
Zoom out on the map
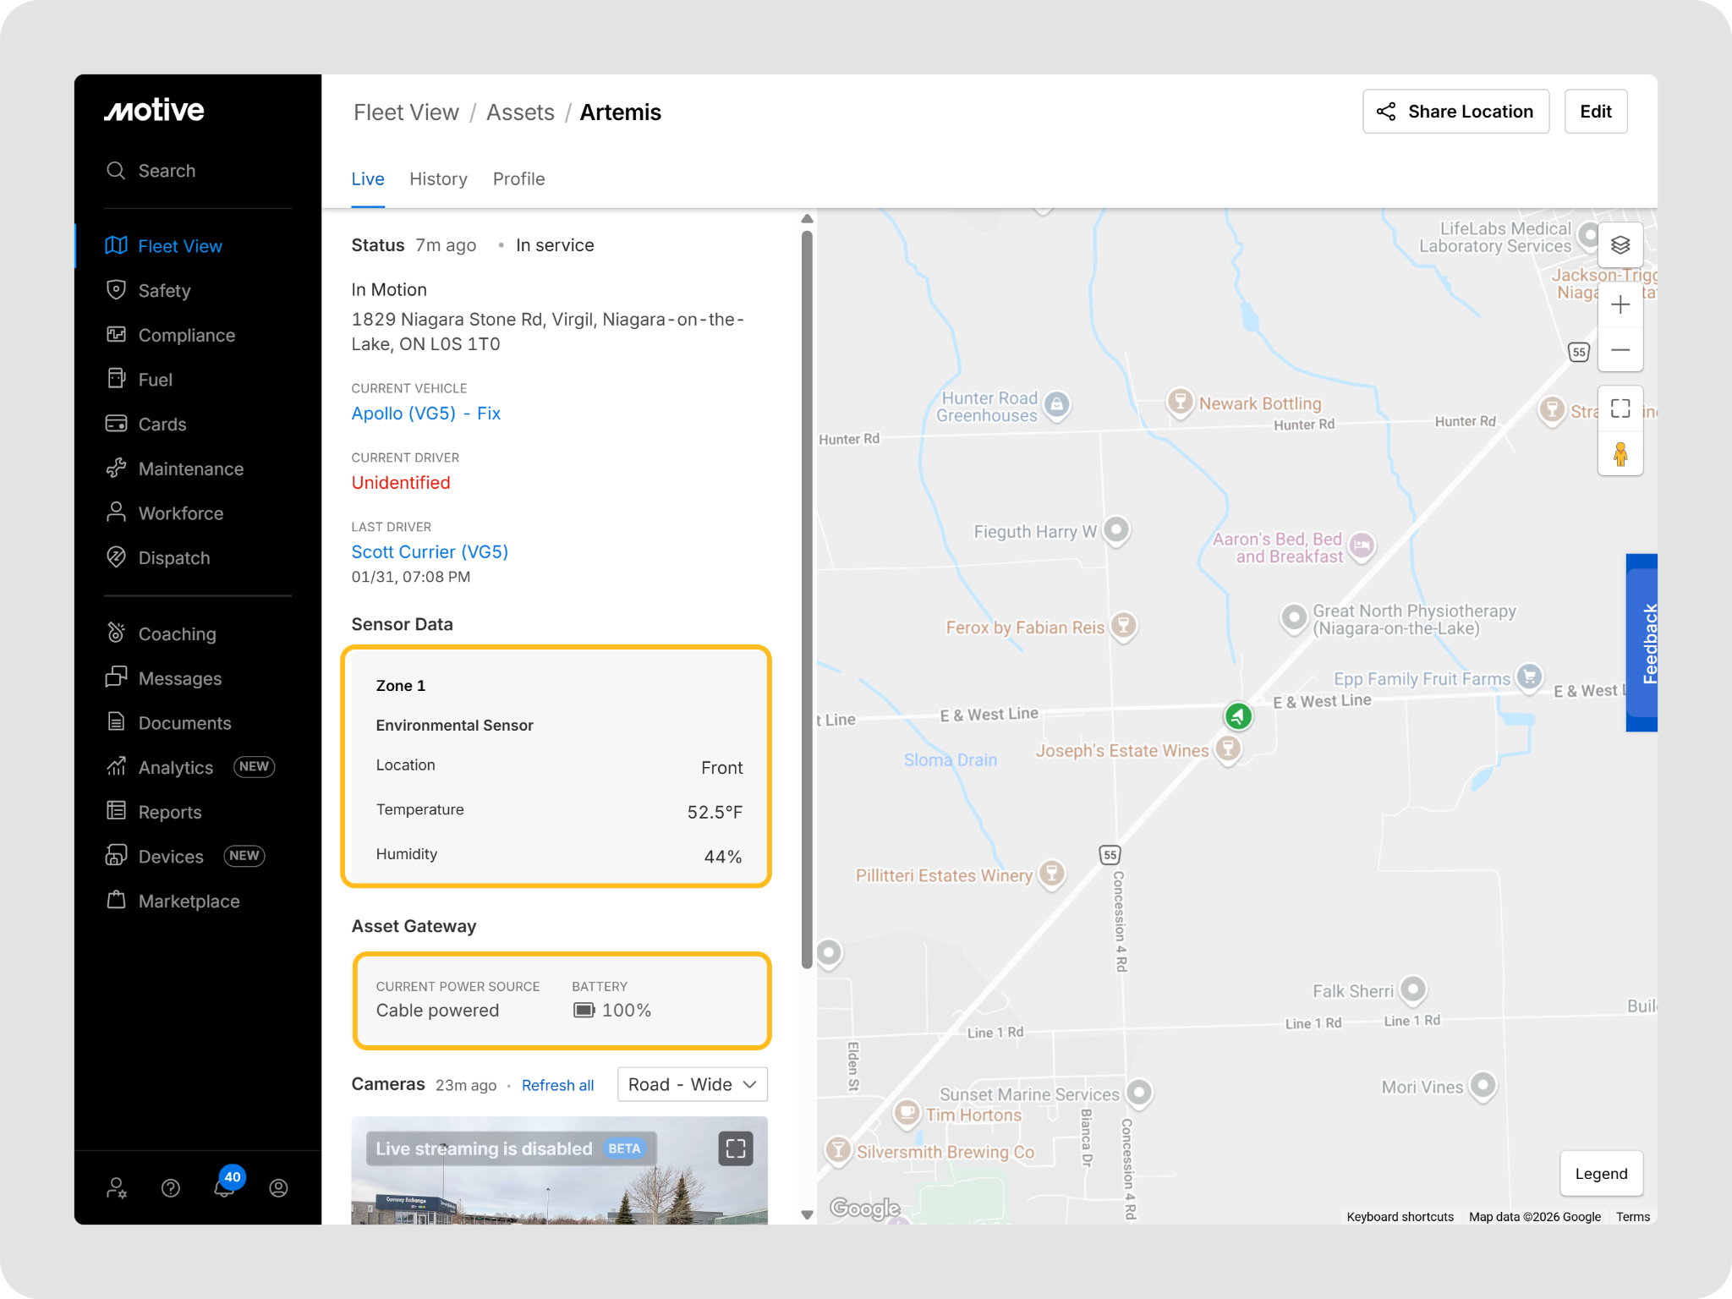1620,350
